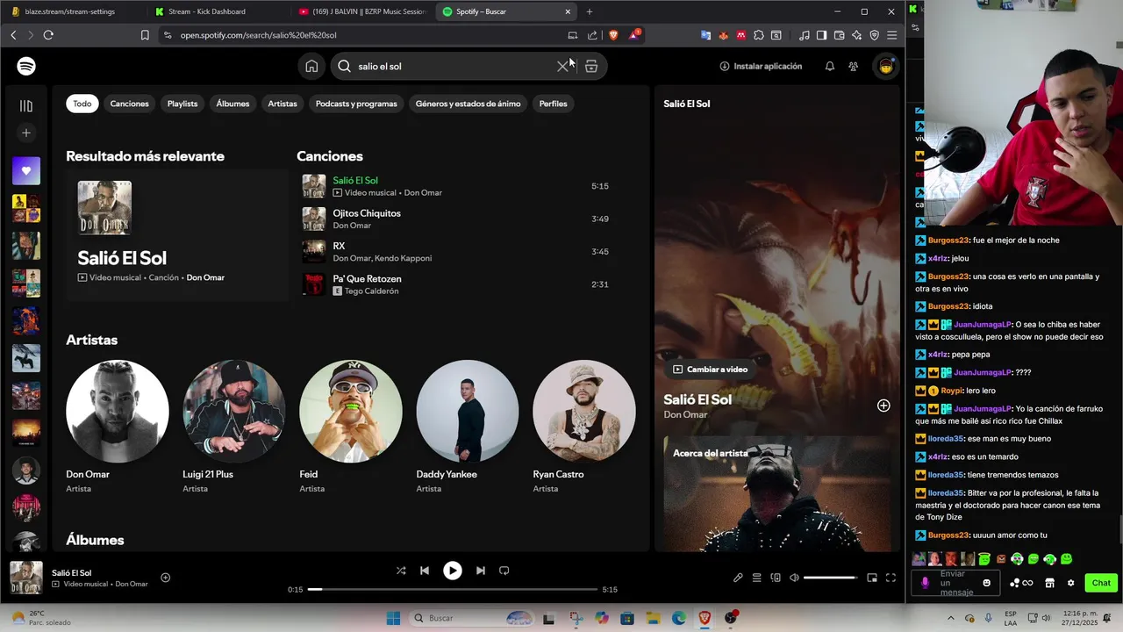Image resolution: width=1123 pixels, height=632 pixels.
Task: Open Liked Songs heart tile
Action: point(26,171)
